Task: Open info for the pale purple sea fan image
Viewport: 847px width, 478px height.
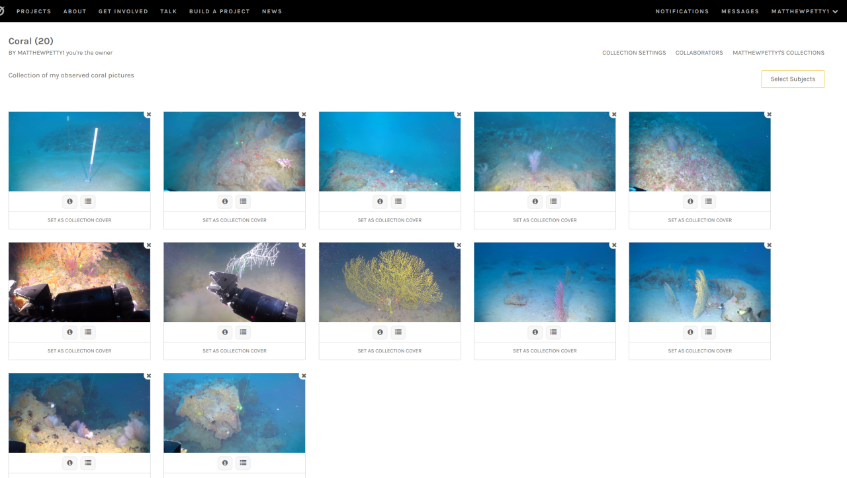Action: click(x=535, y=201)
